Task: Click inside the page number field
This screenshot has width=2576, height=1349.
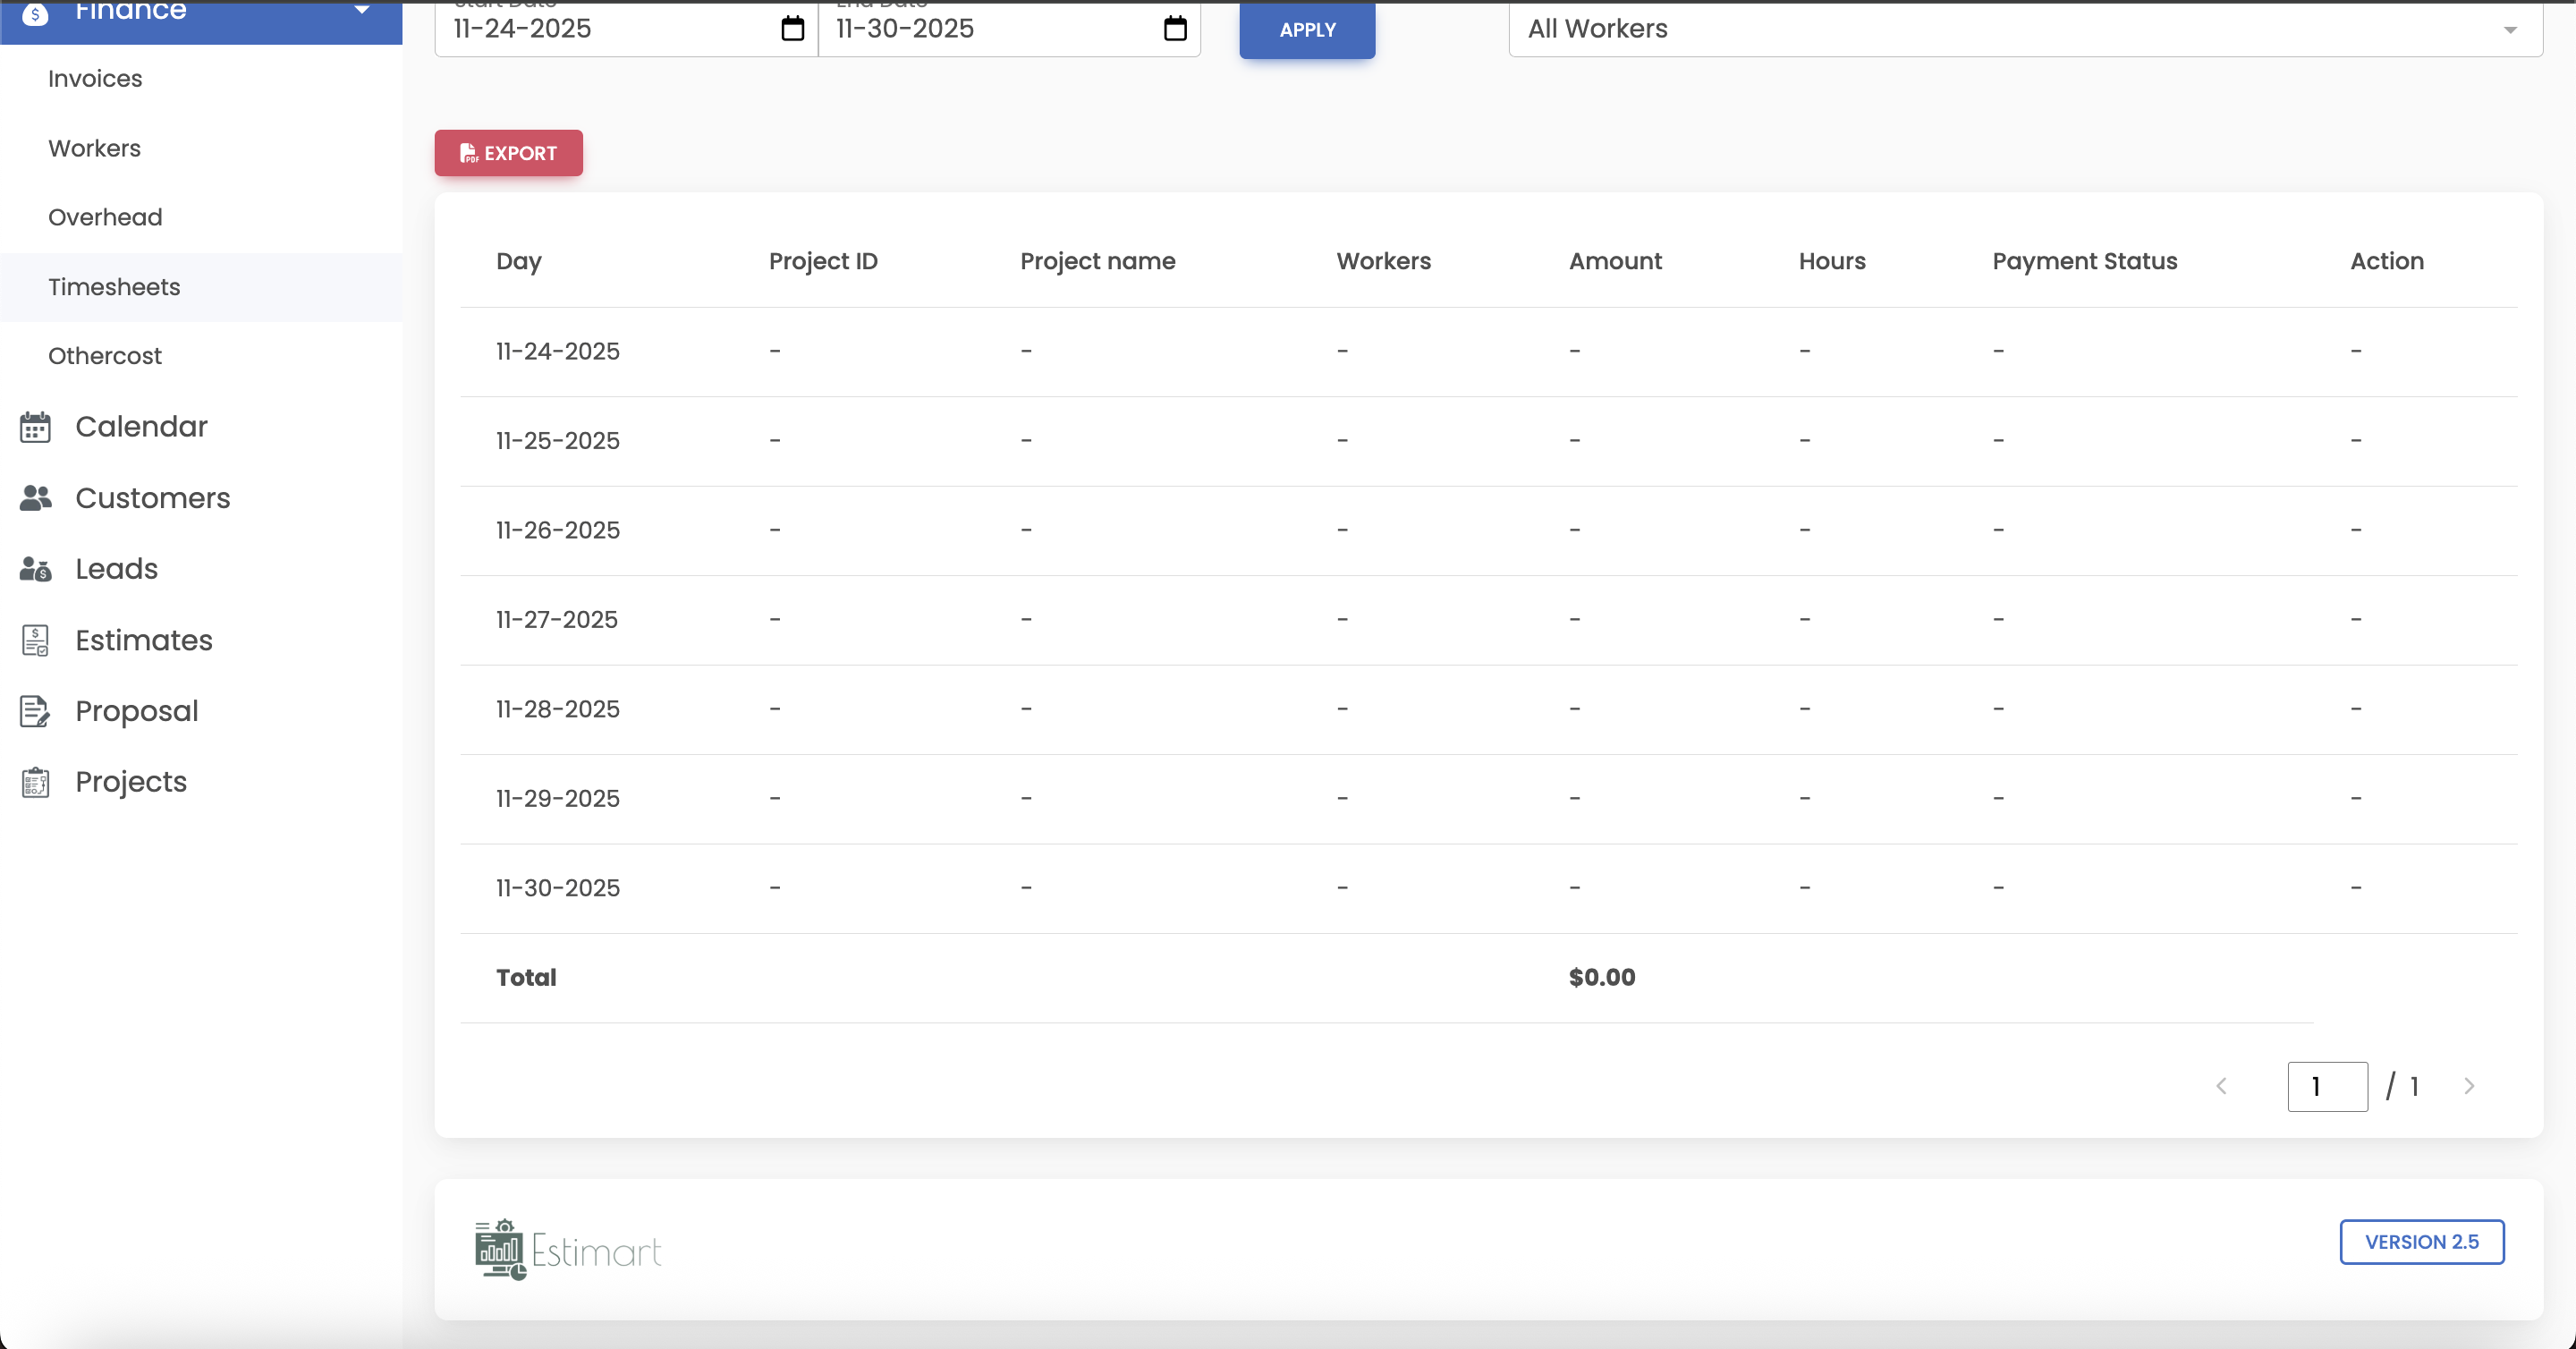Action: click(2327, 1086)
